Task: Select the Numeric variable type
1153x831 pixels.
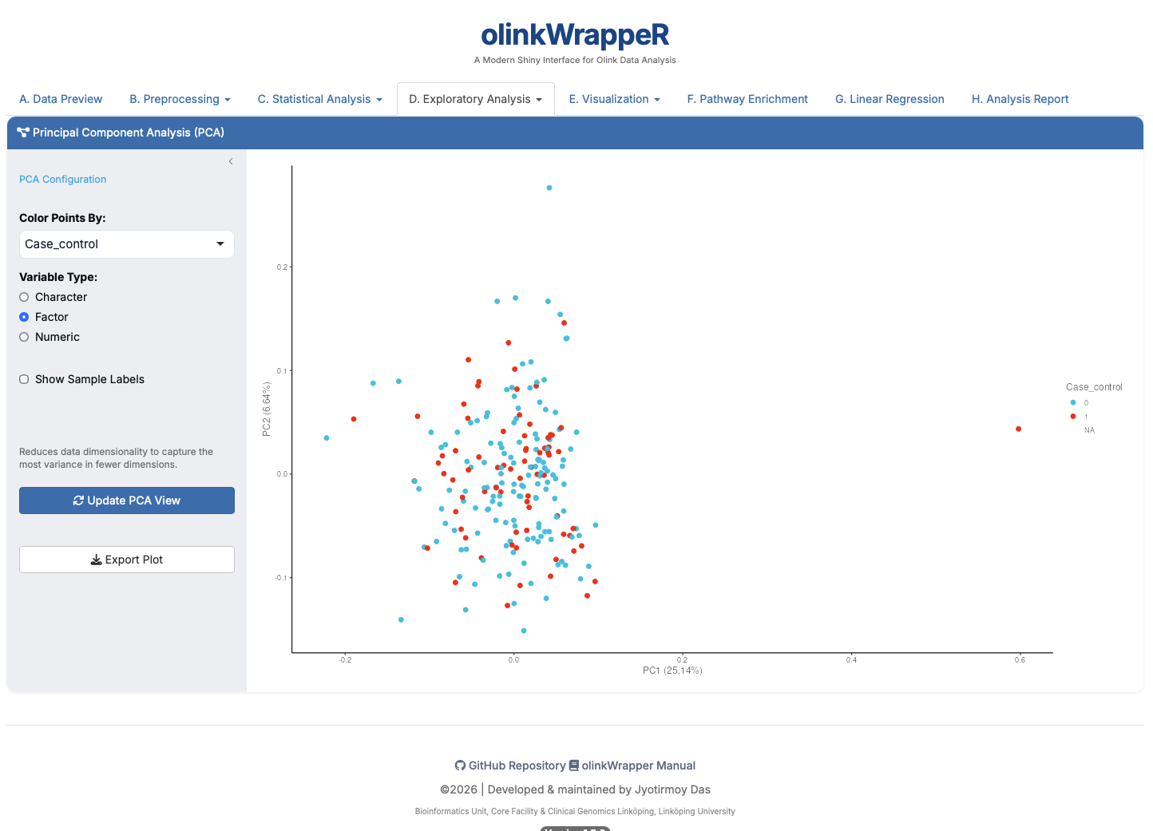Action: 24,337
